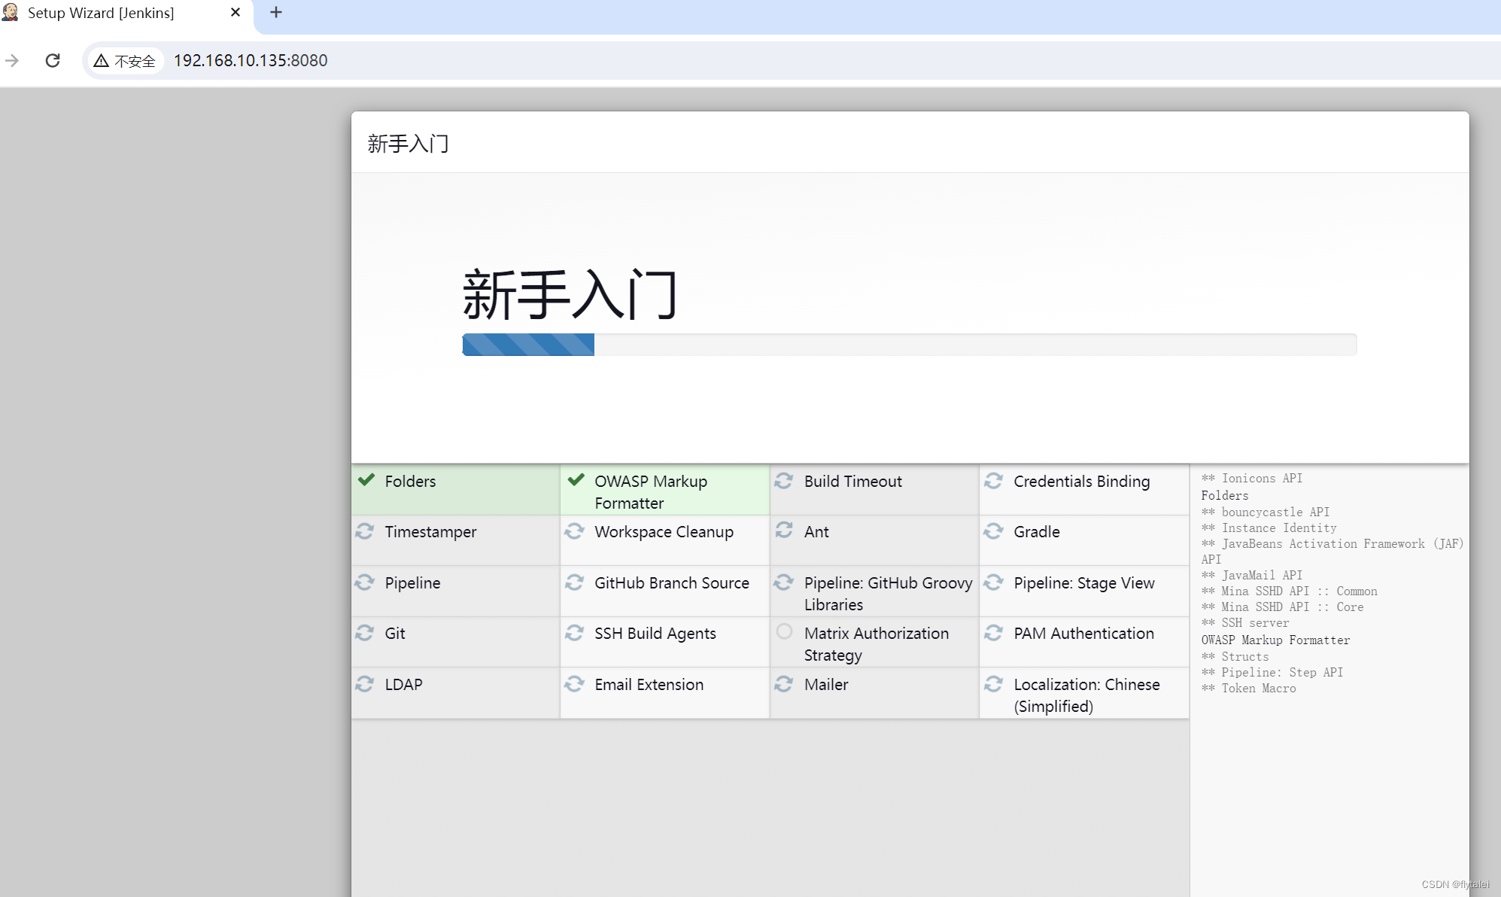The width and height of the screenshot is (1501, 897).
Task: Click '** JavaBeans Activation Framework (JAF)' log line
Action: click(1332, 551)
